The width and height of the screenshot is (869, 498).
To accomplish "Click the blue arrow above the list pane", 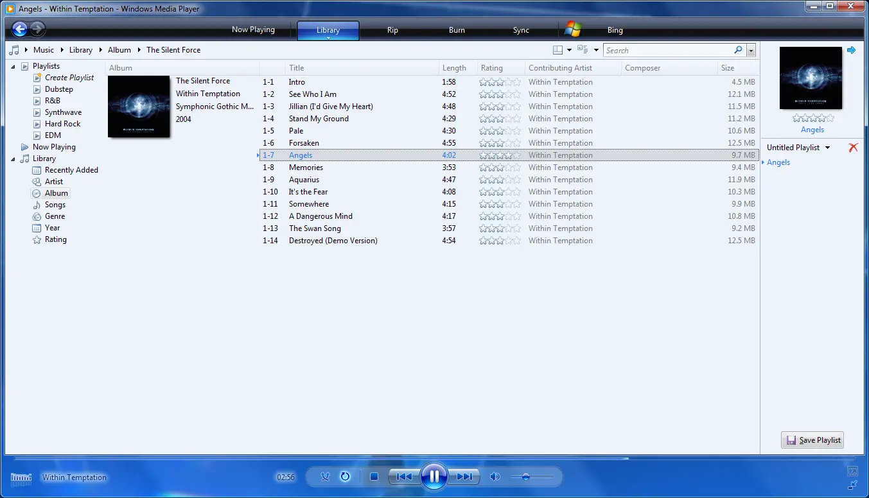I will point(851,50).
